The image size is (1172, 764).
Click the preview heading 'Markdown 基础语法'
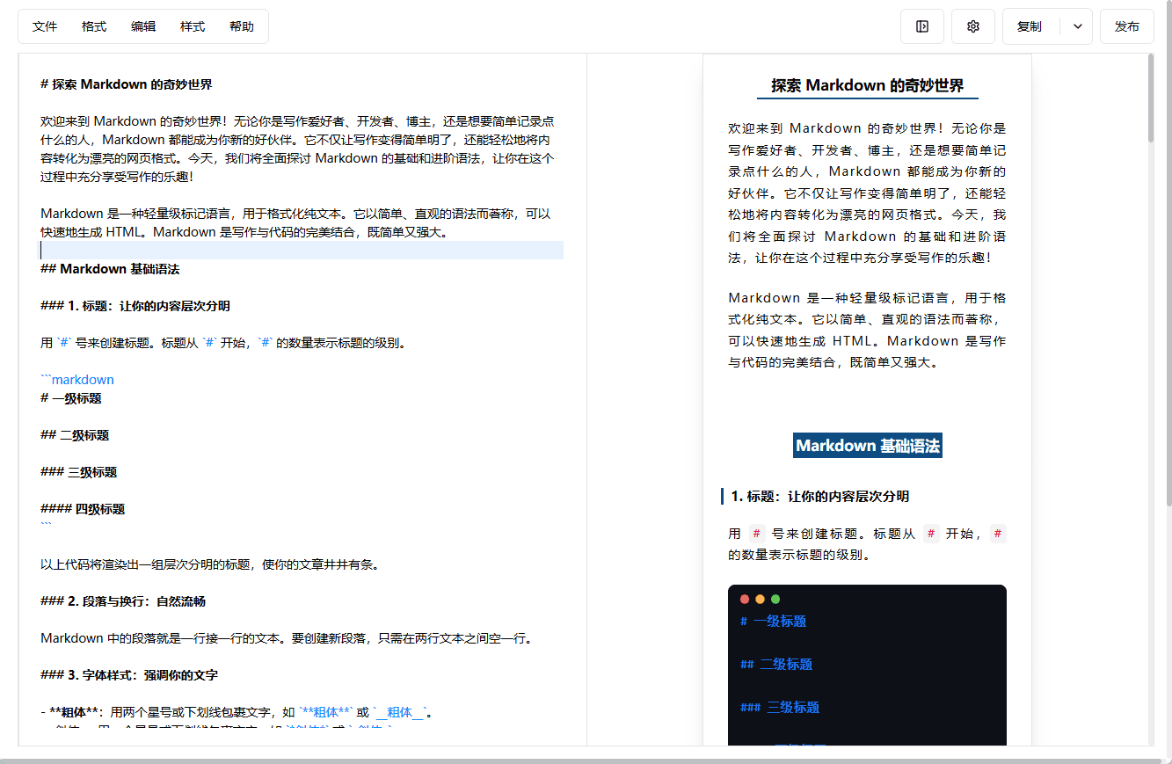[x=868, y=446]
